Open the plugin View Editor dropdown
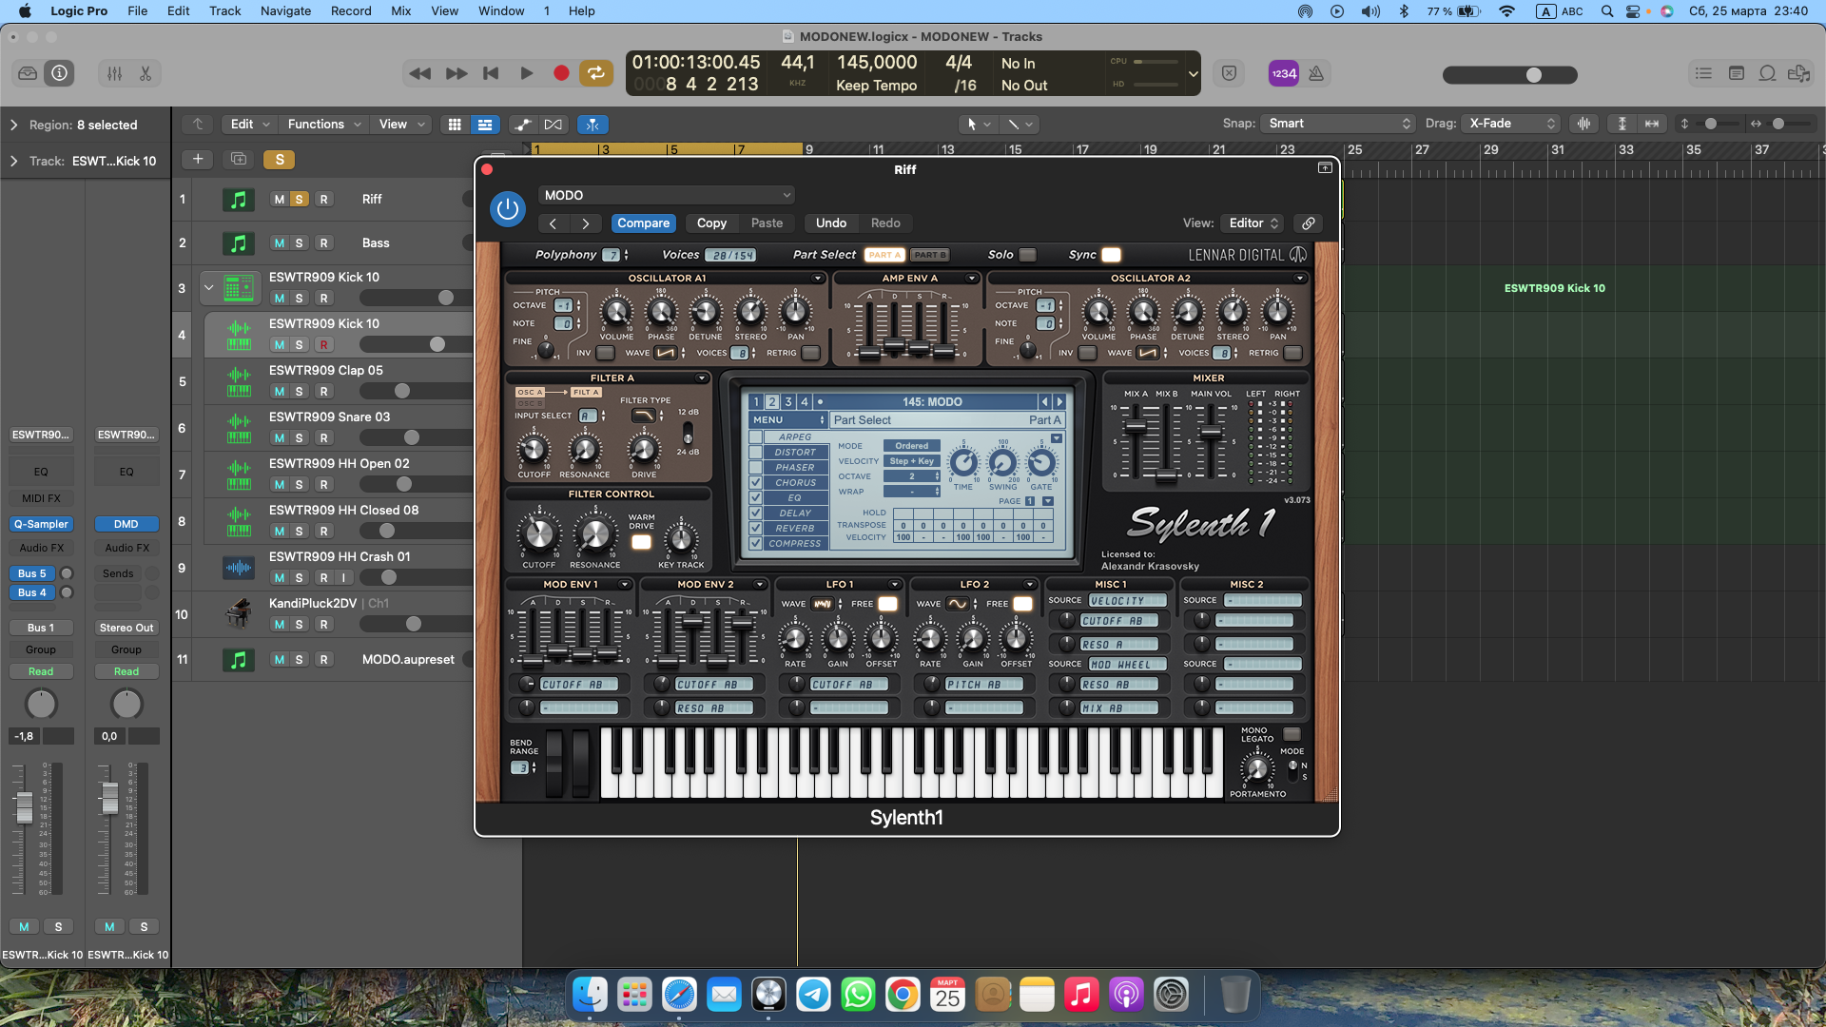1826x1027 pixels. click(x=1252, y=223)
